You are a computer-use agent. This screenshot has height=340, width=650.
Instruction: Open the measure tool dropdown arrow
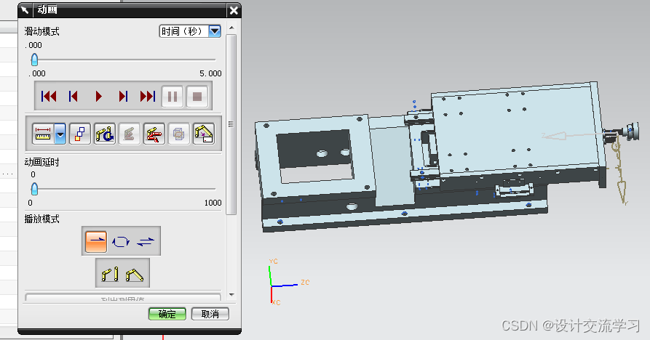(x=60, y=134)
